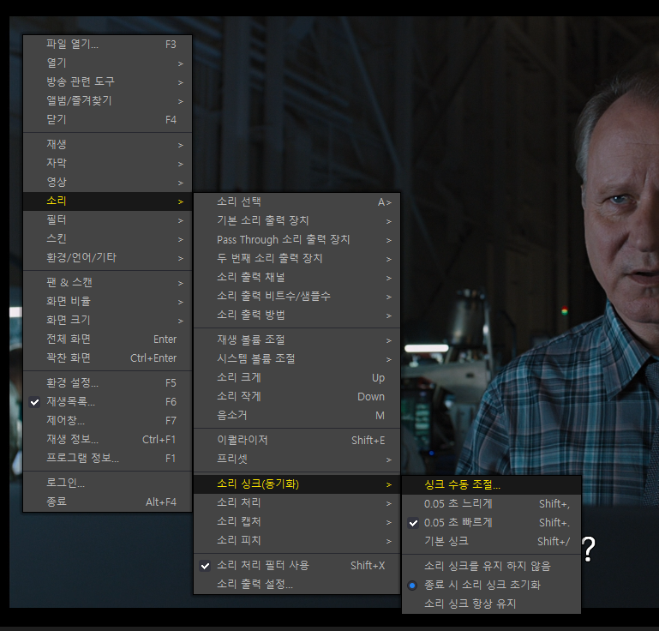Viewport: 659px width, 631px height.
Task: Open the 환경/언어/기타 submenu
Action: coord(108,258)
